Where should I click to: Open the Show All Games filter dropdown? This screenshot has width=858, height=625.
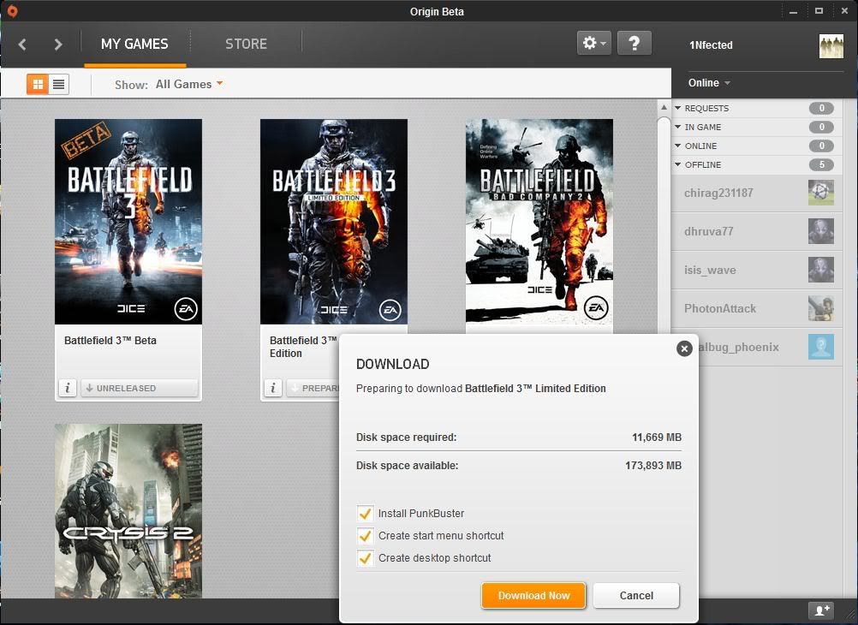click(x=188, y=84)
